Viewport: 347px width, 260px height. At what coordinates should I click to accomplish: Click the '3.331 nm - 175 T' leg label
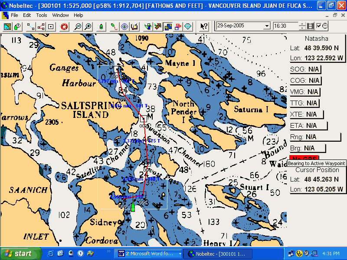[141, 141]
